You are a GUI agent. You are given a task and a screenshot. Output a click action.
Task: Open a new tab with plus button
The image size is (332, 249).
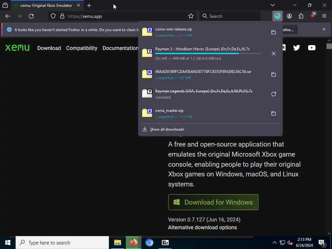[89, 6]
